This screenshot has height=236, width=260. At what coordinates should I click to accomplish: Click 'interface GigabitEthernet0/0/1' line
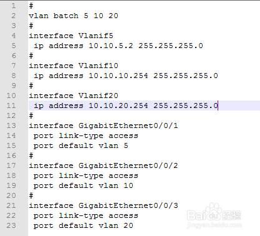pos(104,125)
